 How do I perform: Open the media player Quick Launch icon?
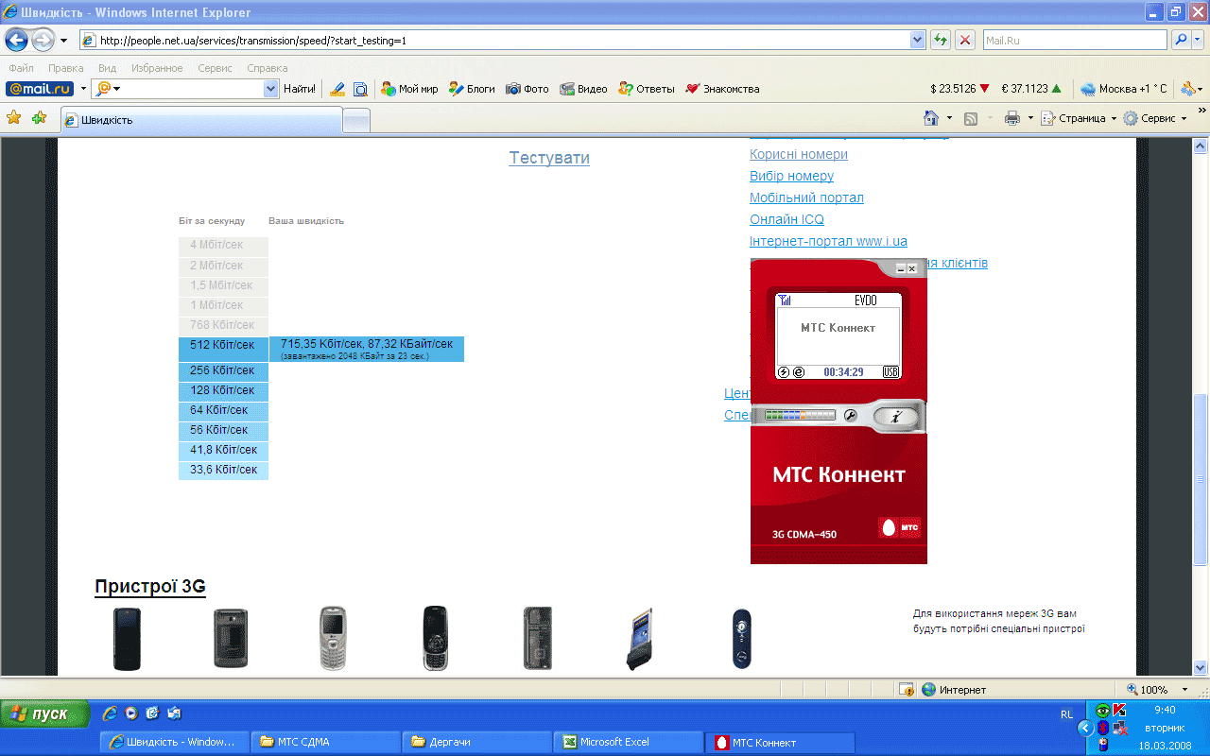[x=131, y=713]
